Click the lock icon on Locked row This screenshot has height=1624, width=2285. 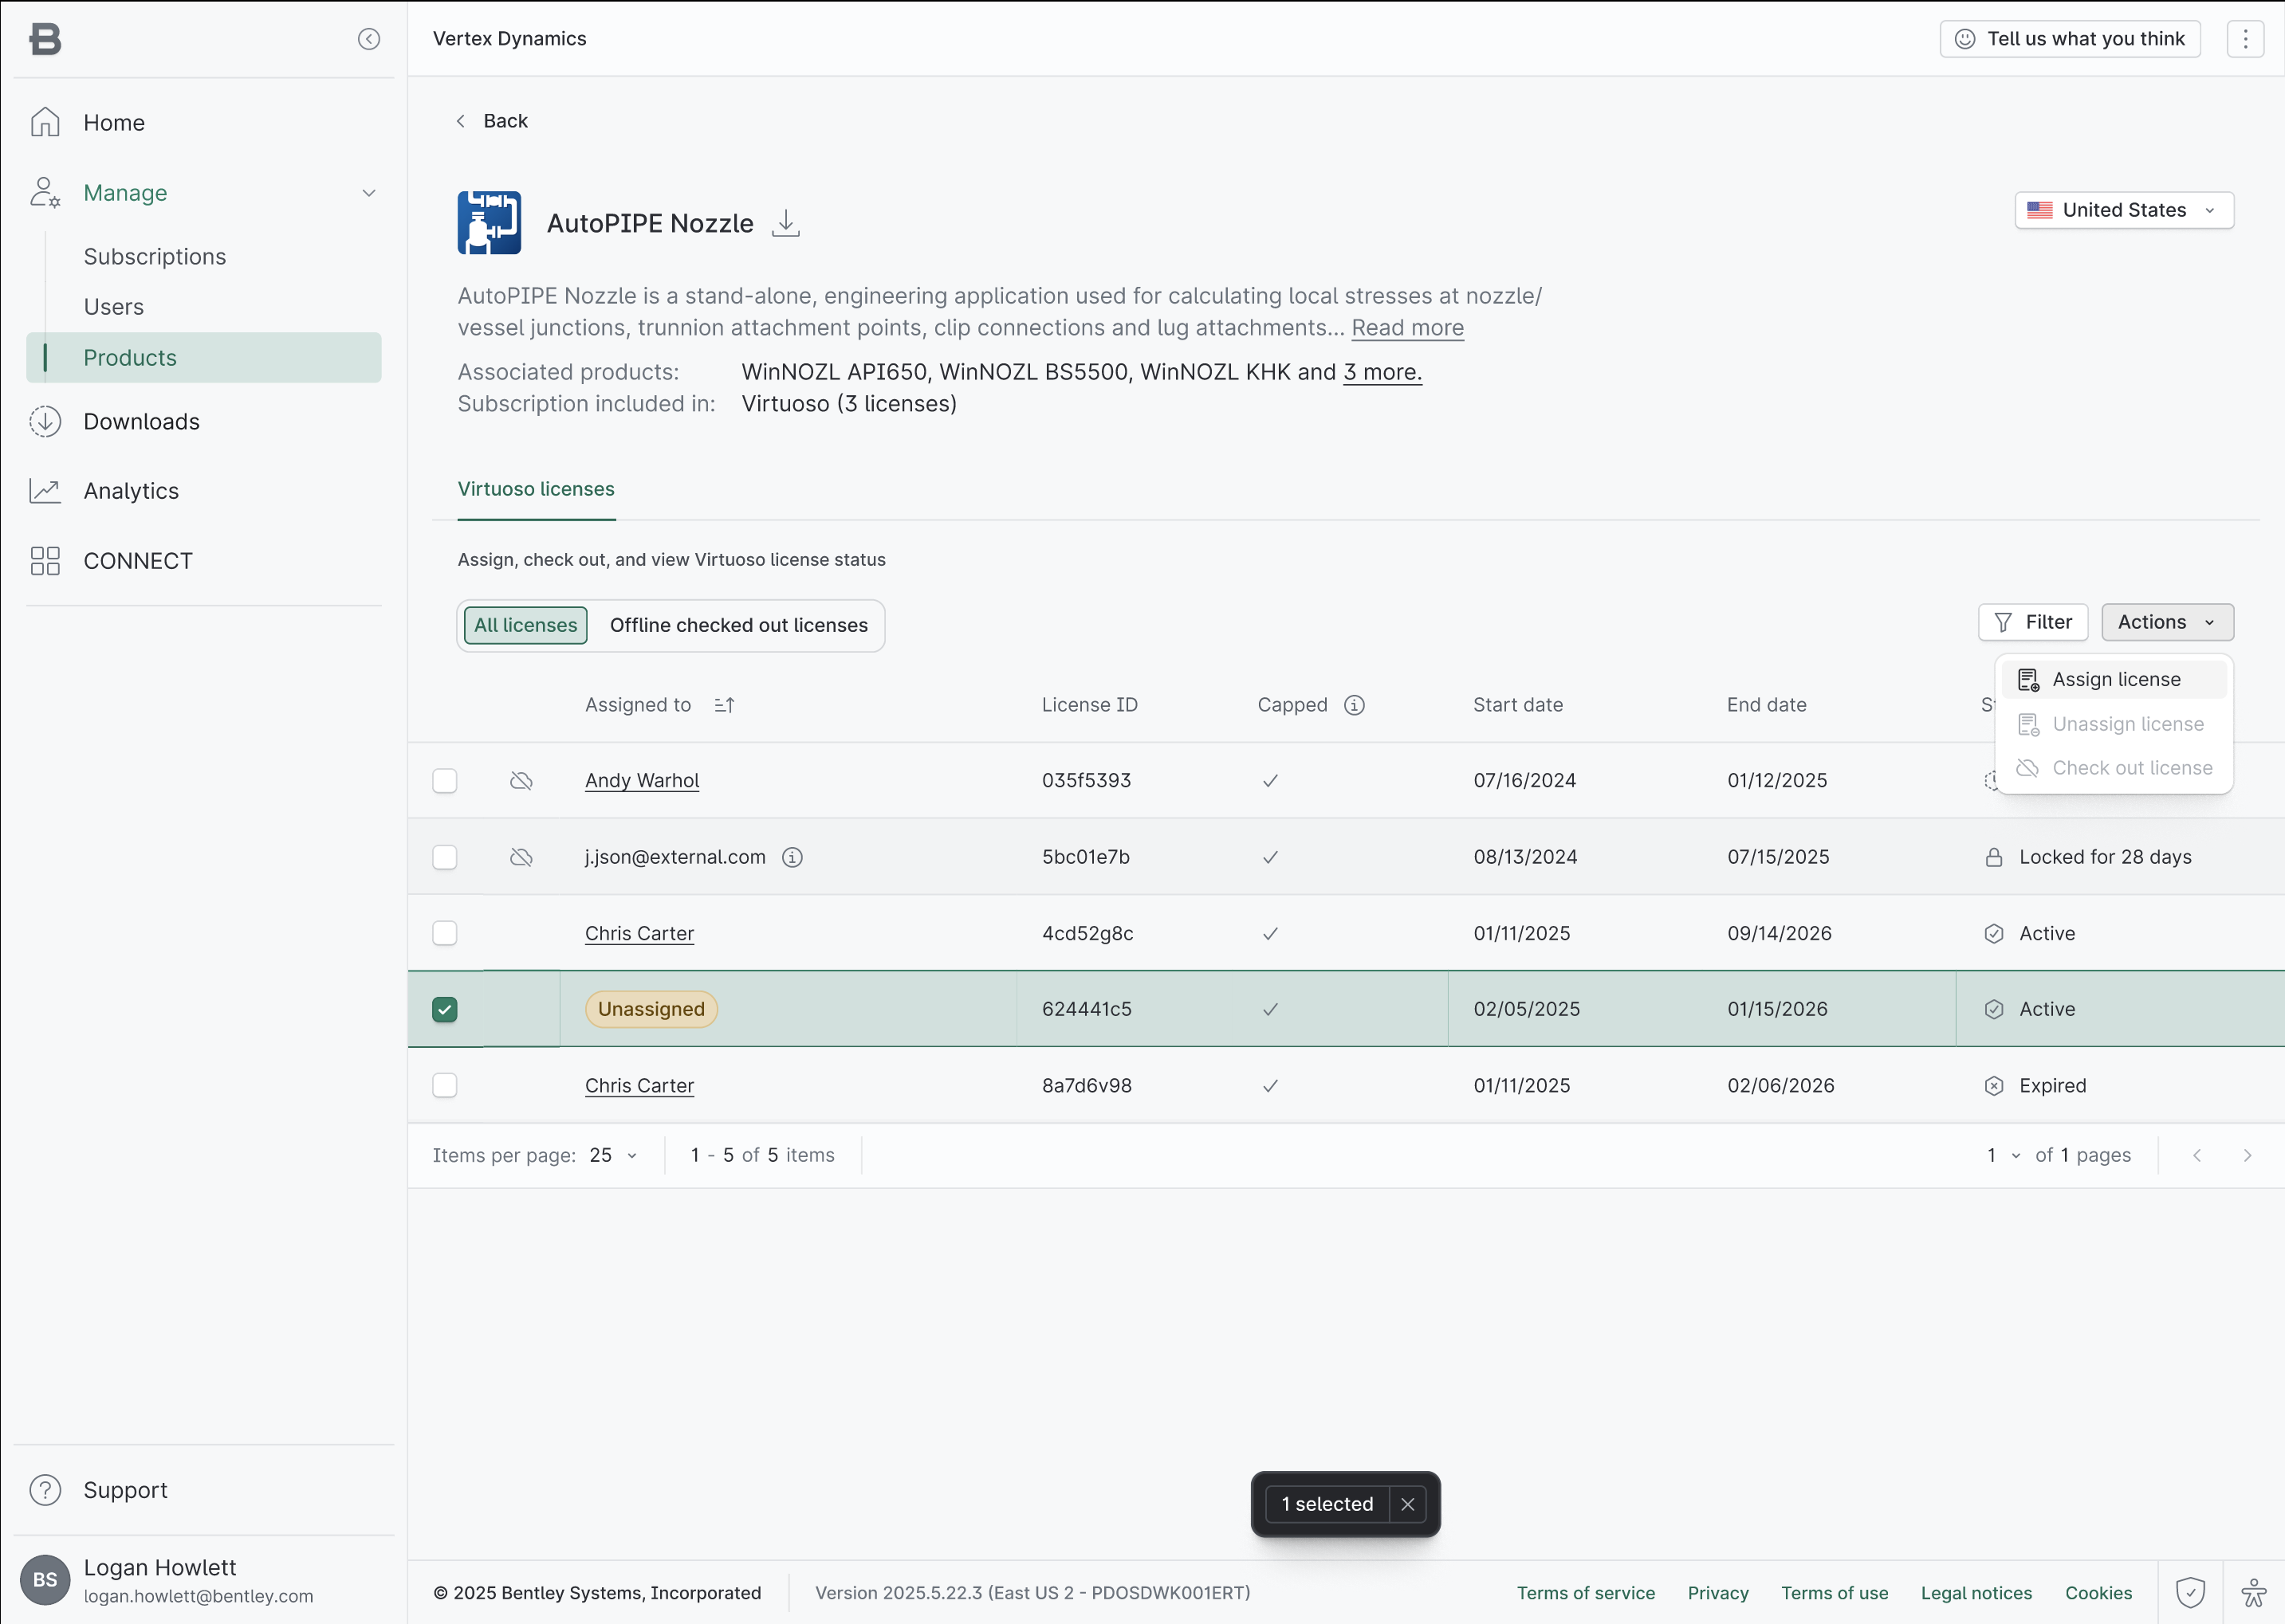pos(1994,857)
